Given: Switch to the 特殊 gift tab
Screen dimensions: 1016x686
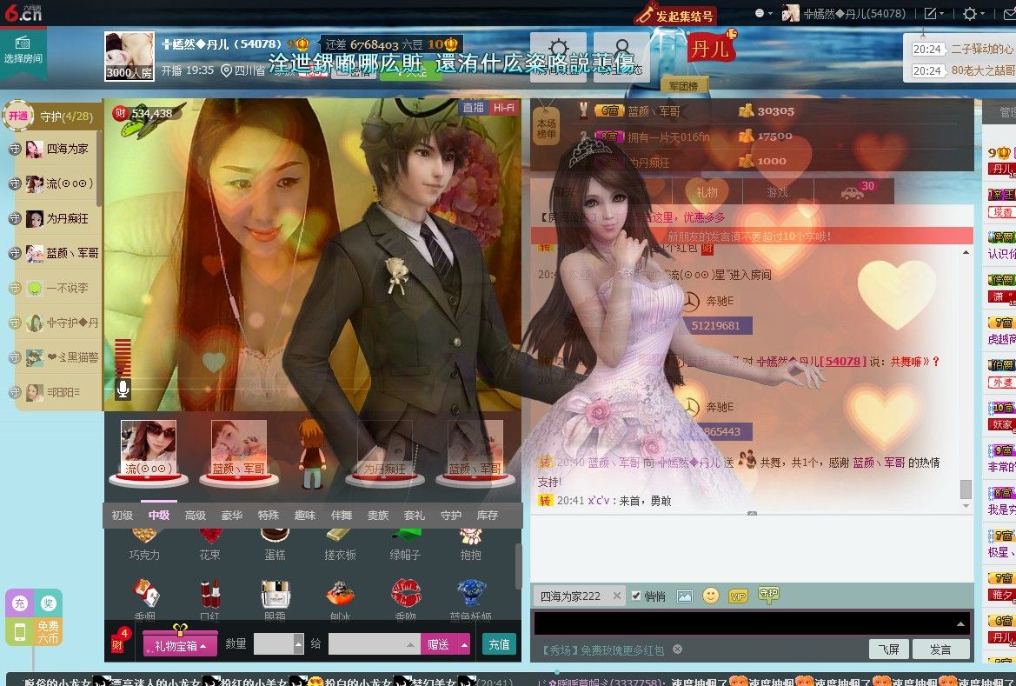Looking at the screenshot, I should tap(269, 515).
